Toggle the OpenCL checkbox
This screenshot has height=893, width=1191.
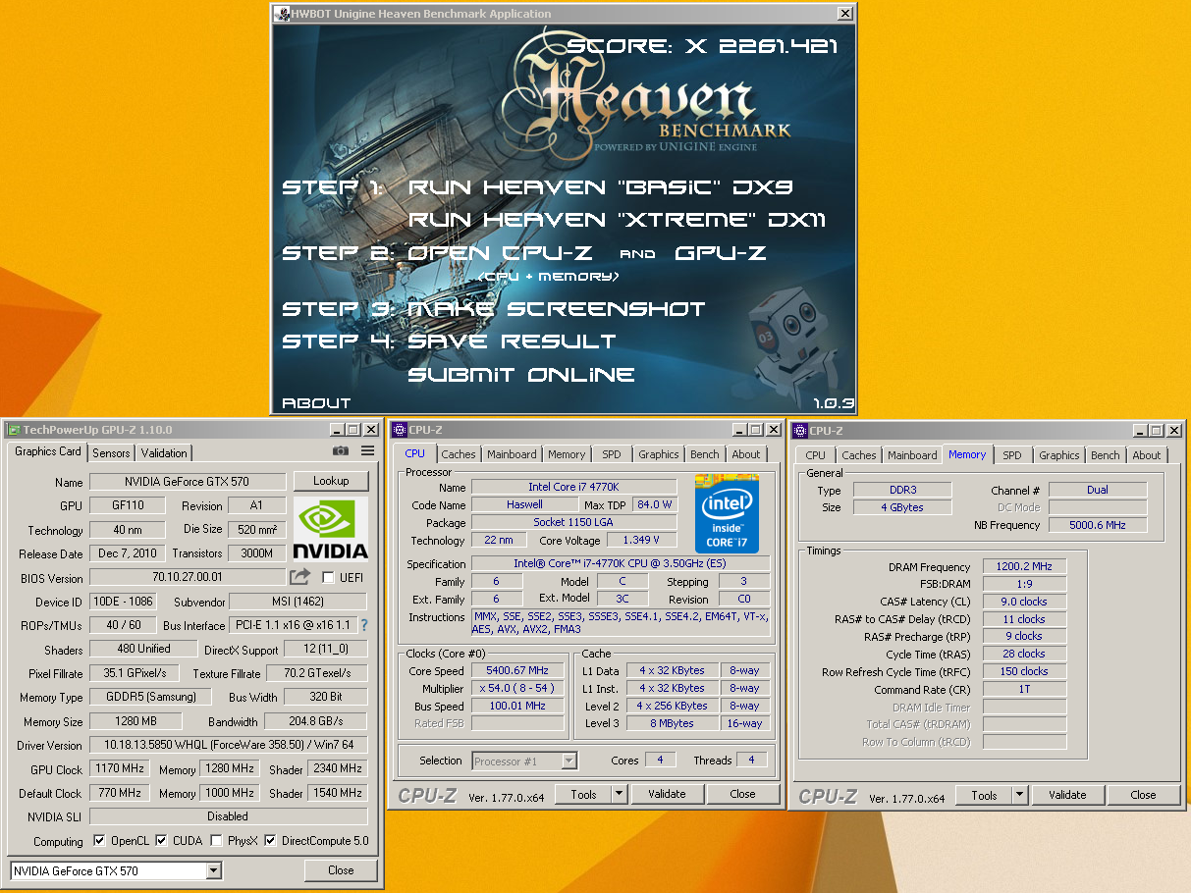pos(99,841)
